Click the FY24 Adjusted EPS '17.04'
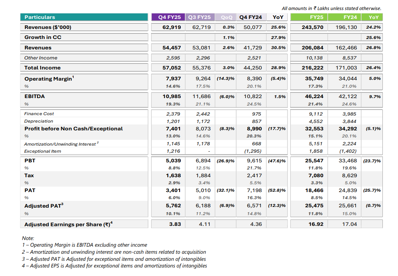This screenshot has height=276, width=398. [350, 224]
